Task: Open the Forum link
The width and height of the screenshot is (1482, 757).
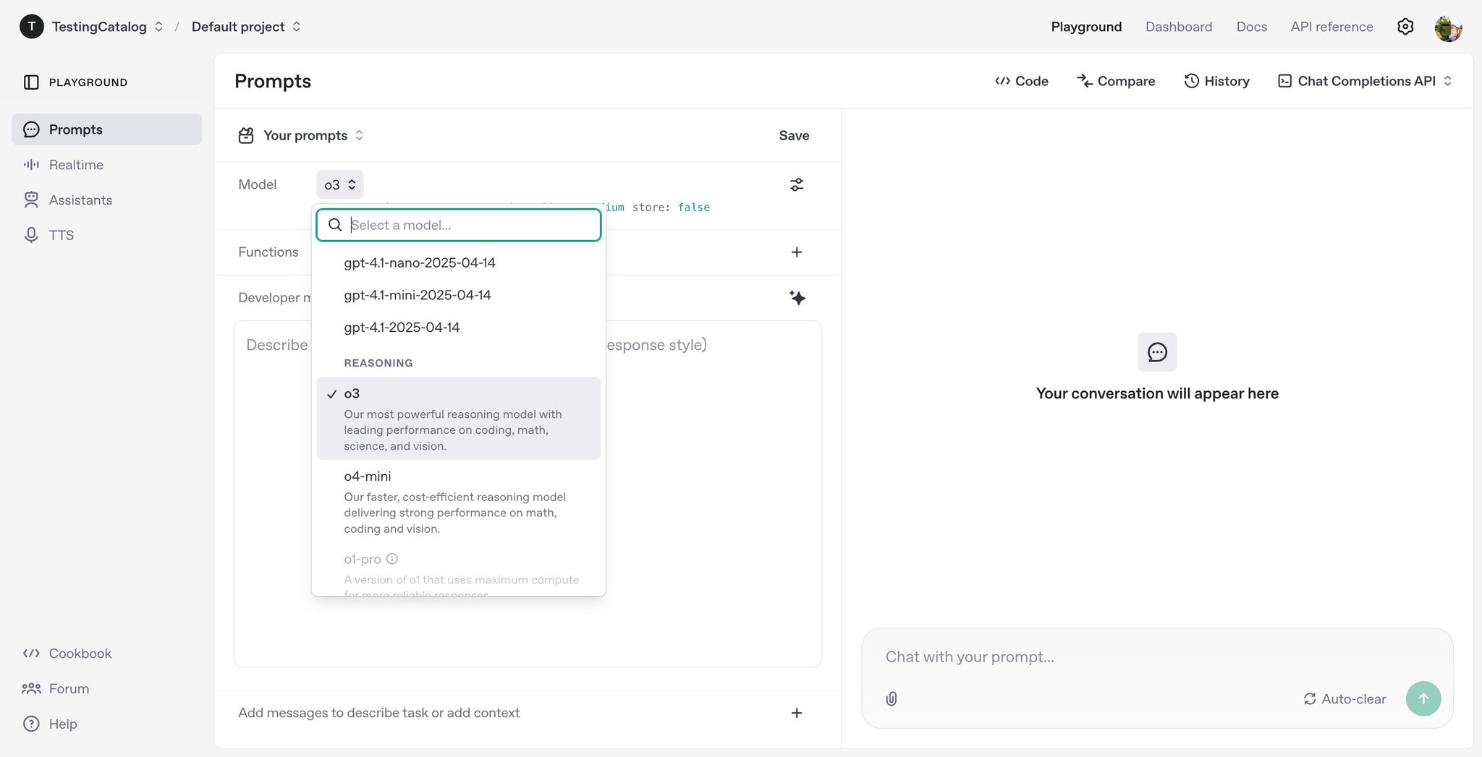Action: [56, 689]
